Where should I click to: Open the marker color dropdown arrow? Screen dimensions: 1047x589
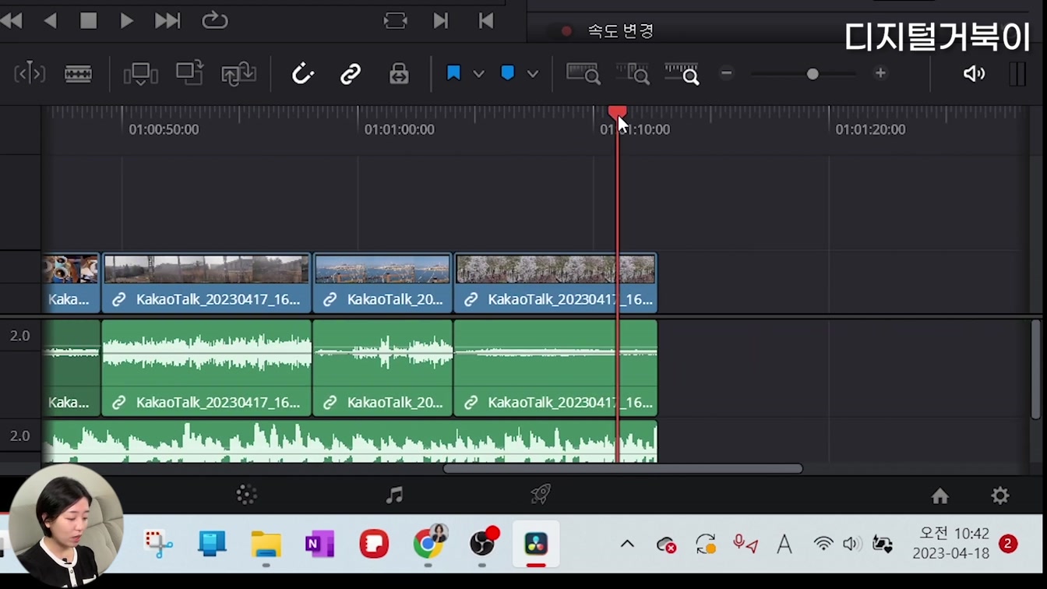tap(532, 74)
